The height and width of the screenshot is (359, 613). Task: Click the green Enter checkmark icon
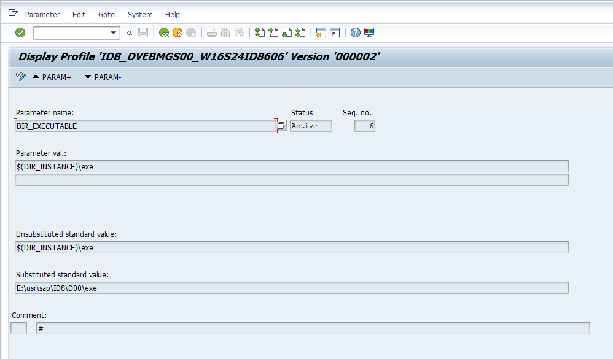tap(20, 33)
